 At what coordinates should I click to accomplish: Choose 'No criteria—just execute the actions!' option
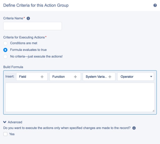coord(5,56)
